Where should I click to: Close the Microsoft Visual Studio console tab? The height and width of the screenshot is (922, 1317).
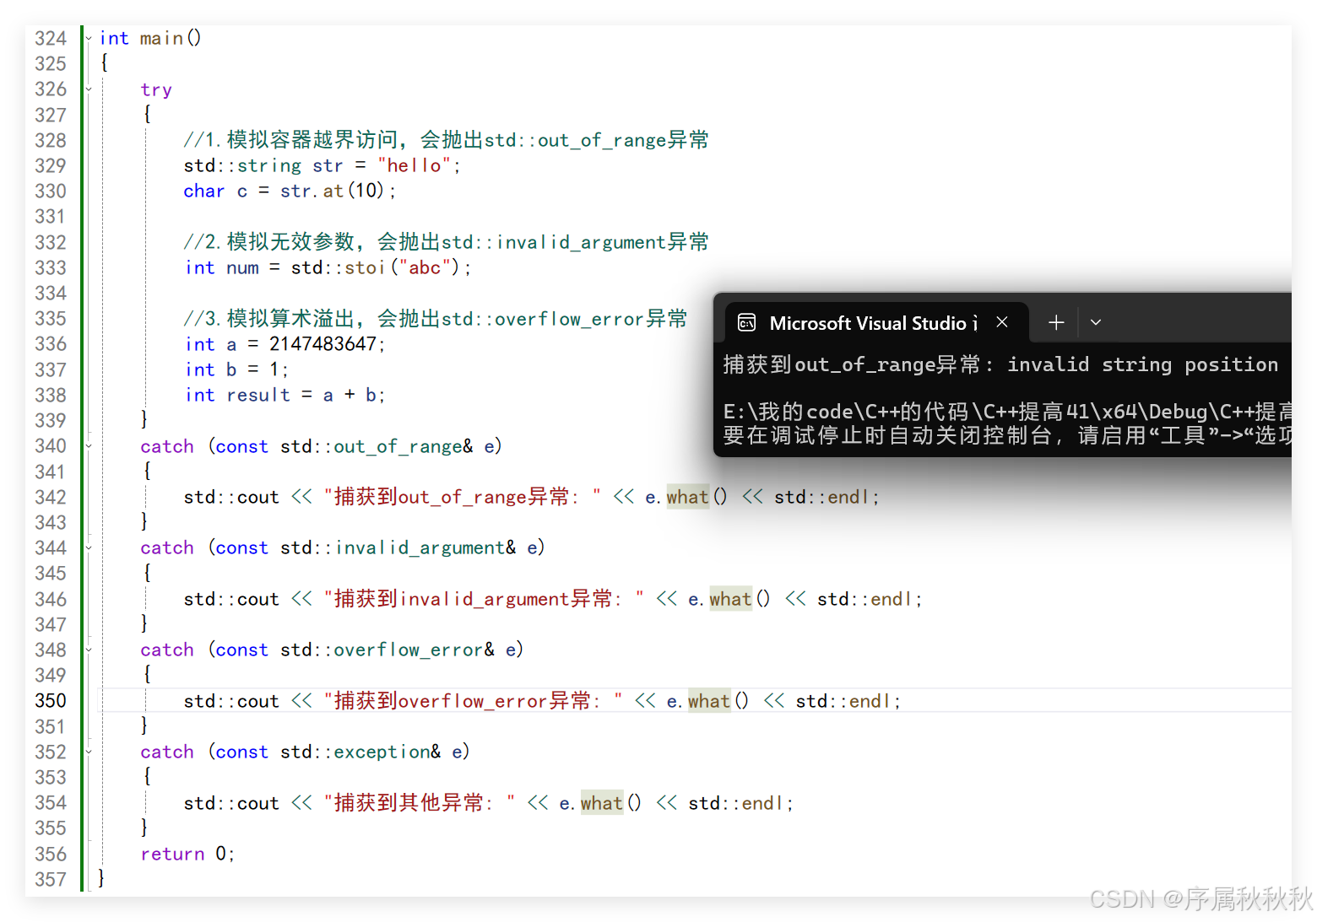click(1002, 322)
